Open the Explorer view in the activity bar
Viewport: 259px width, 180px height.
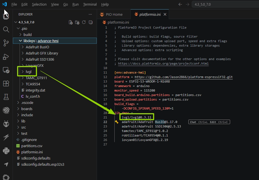[6, 16]
